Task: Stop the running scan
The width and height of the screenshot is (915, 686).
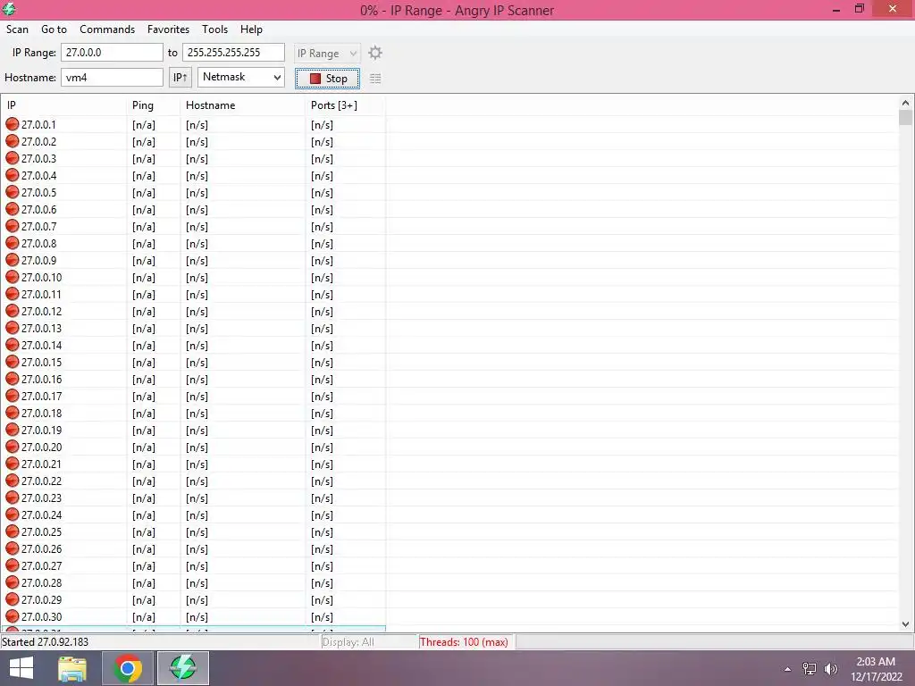Action: [327, 79]
